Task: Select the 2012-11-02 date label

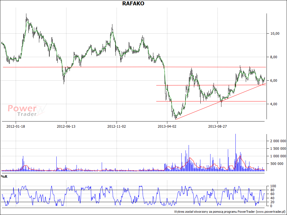Action: [117, 126]
